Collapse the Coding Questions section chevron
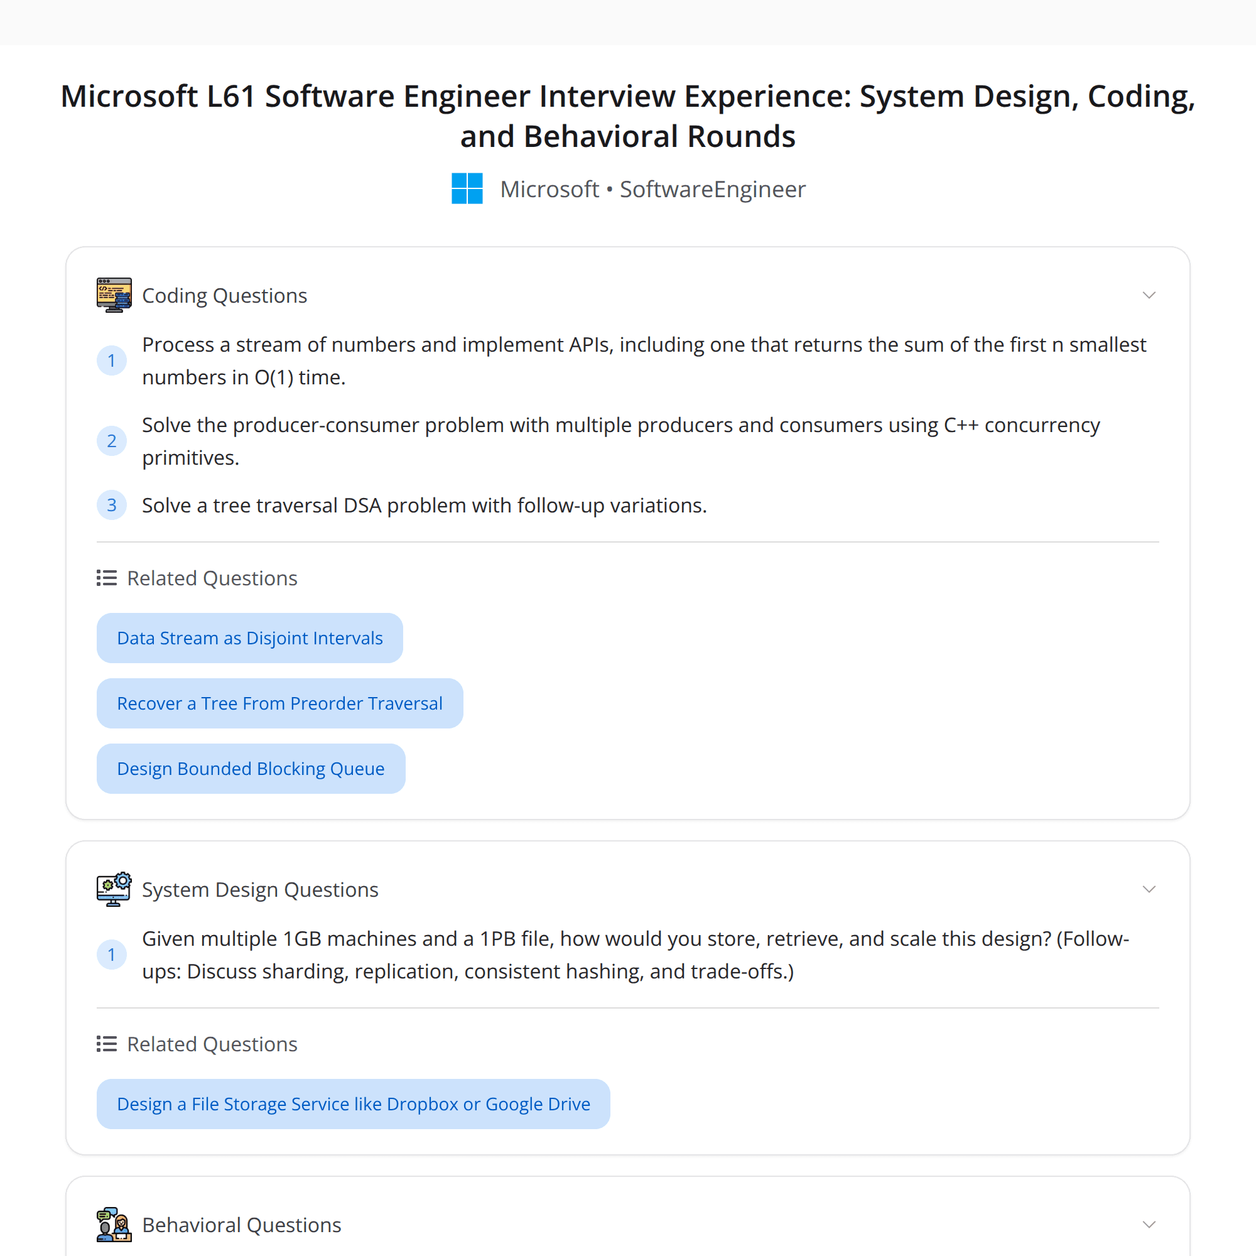 click(x=1149, y=295)
